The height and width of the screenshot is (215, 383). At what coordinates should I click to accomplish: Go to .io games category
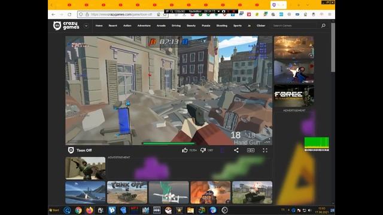point(249,26)
